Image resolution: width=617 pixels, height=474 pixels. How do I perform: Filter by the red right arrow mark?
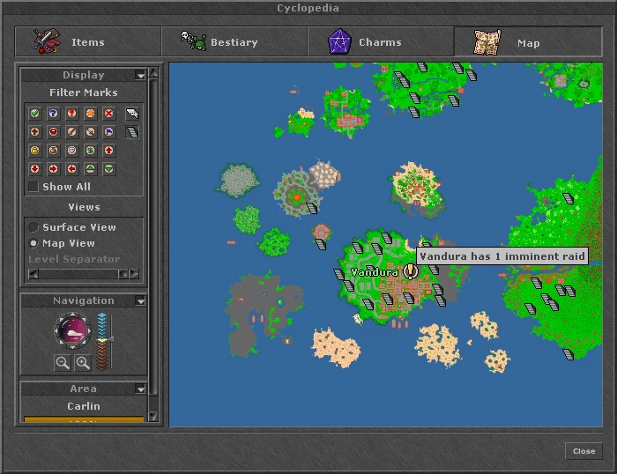[x=53, y=169]
